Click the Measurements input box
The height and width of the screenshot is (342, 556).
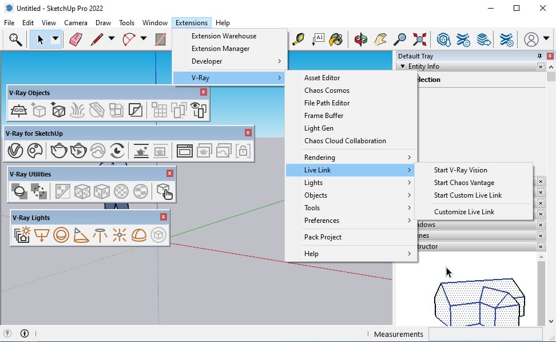pyautogui.click(x=485, y=334)
